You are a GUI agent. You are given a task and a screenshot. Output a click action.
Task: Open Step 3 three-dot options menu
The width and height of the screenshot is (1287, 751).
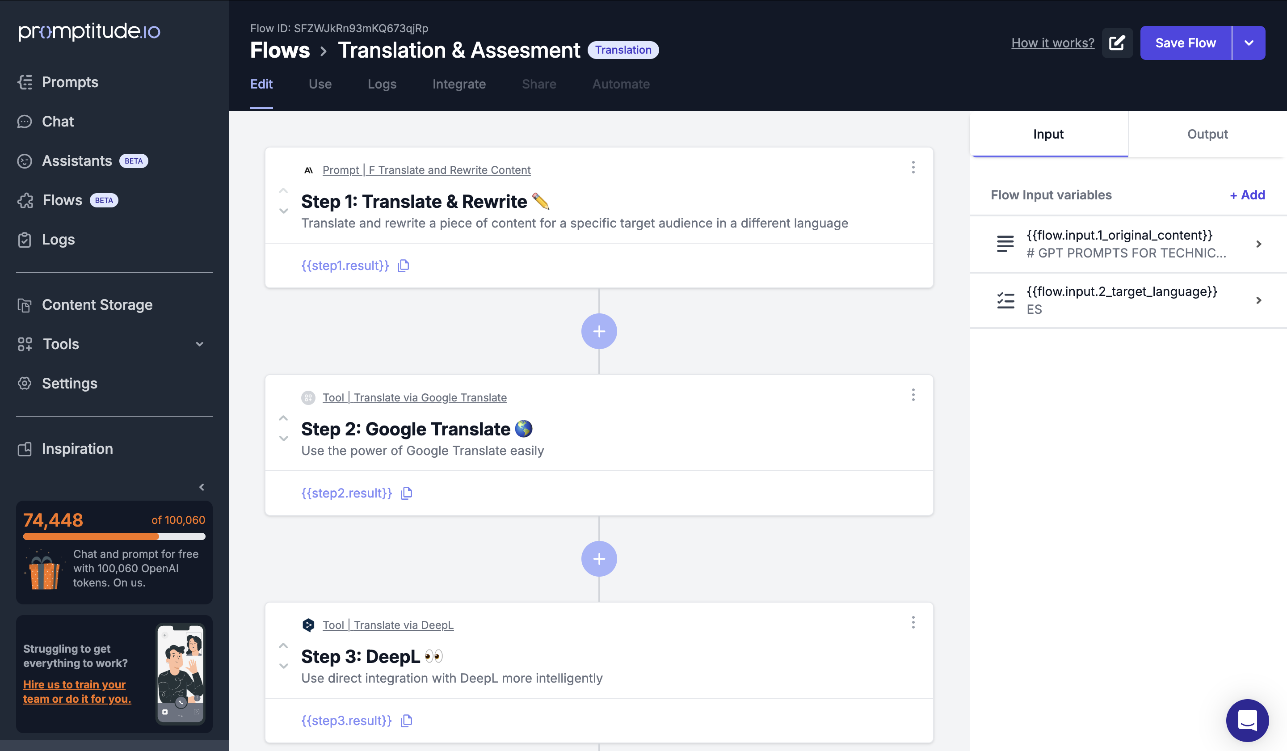point(913,622)
